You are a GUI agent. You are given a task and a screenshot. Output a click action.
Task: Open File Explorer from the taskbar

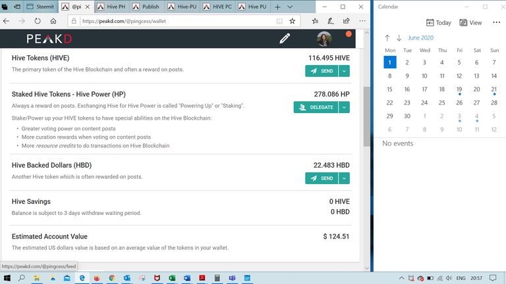coord(37,278)
